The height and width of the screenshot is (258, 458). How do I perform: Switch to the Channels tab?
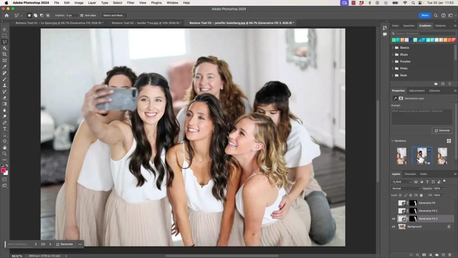click(410, 174)
